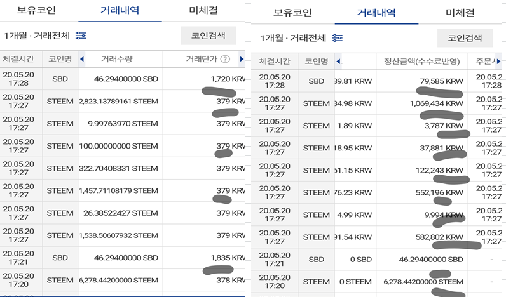Open filter settings icon in left panel
The image size is (506, 297).
tap(81, 36)
